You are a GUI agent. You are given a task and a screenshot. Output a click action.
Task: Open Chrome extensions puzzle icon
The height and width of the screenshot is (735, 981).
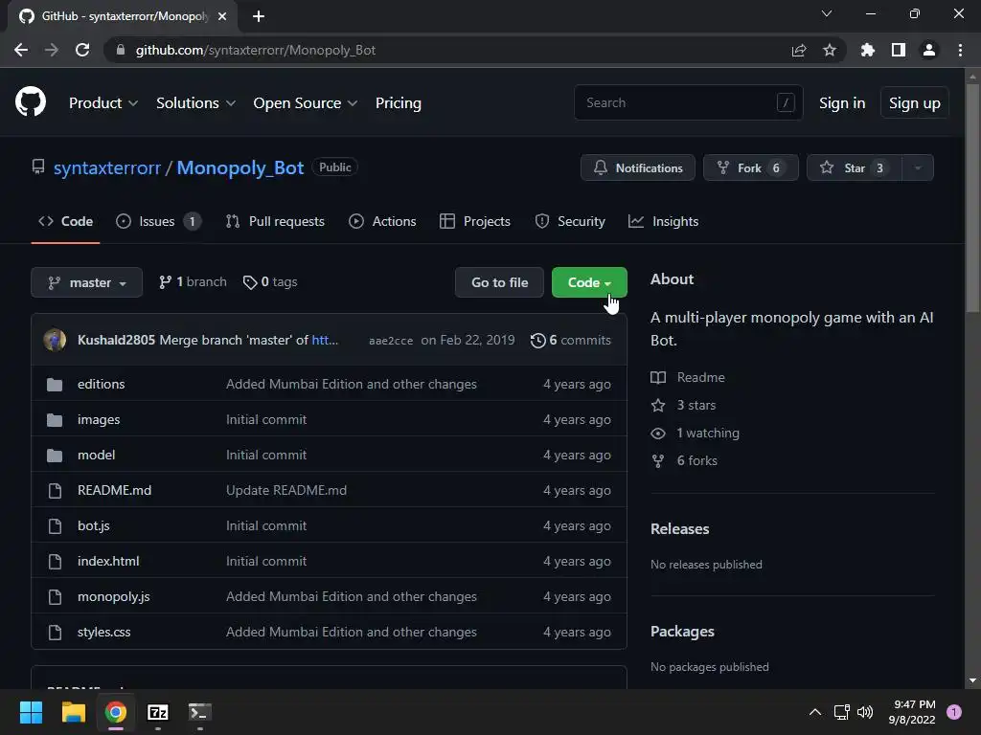[x=868, y=50]
